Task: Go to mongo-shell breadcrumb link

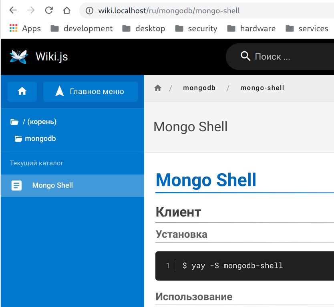Action: [262, 88]
